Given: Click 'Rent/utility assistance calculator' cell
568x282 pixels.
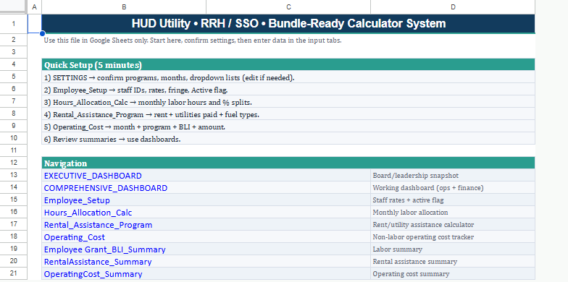Looking at the screenshot, I should coord(453,224).
